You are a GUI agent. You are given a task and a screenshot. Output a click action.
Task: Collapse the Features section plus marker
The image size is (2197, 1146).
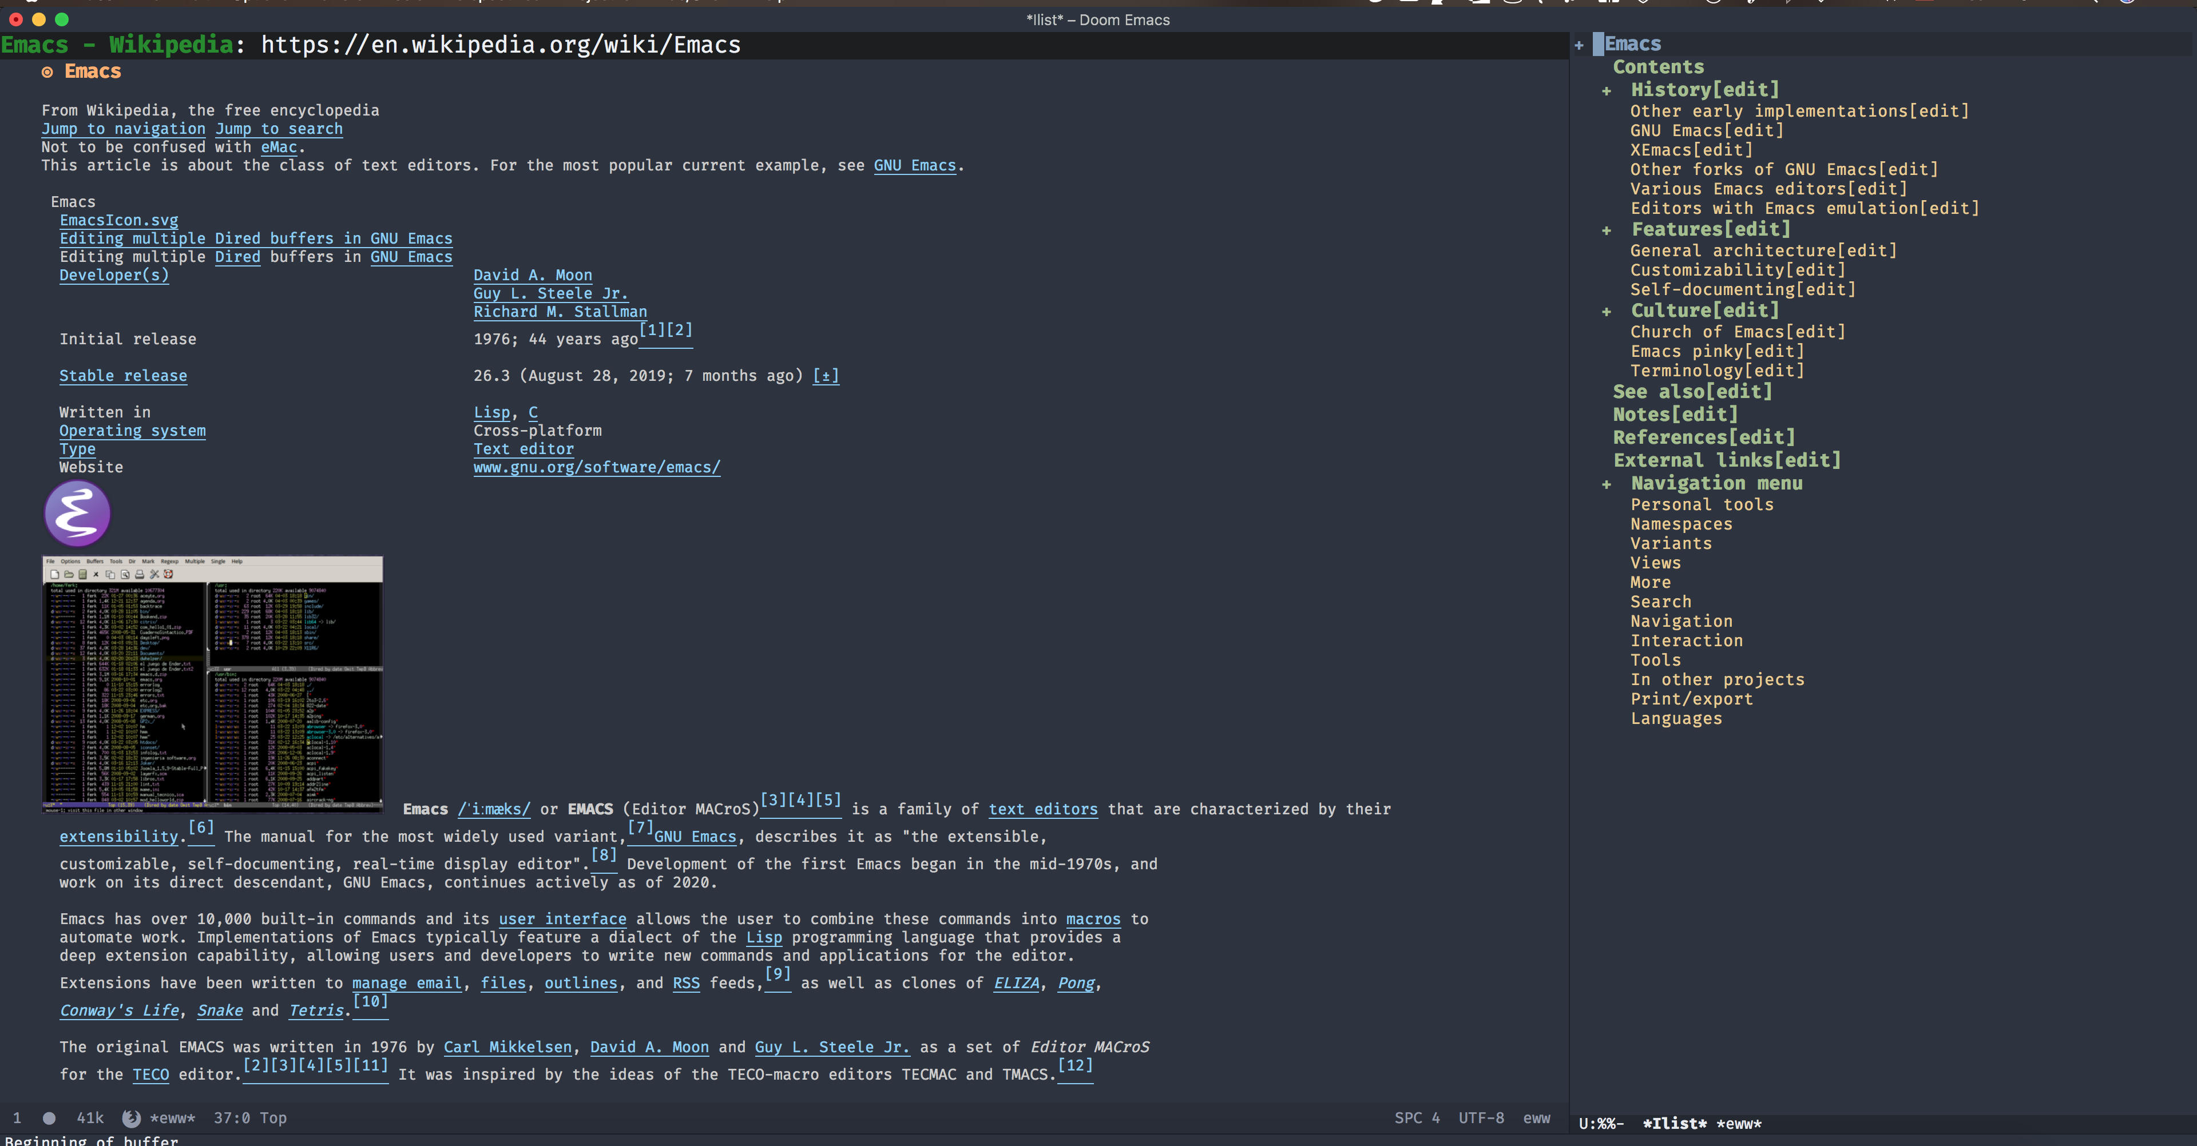tap(1607, 230)
